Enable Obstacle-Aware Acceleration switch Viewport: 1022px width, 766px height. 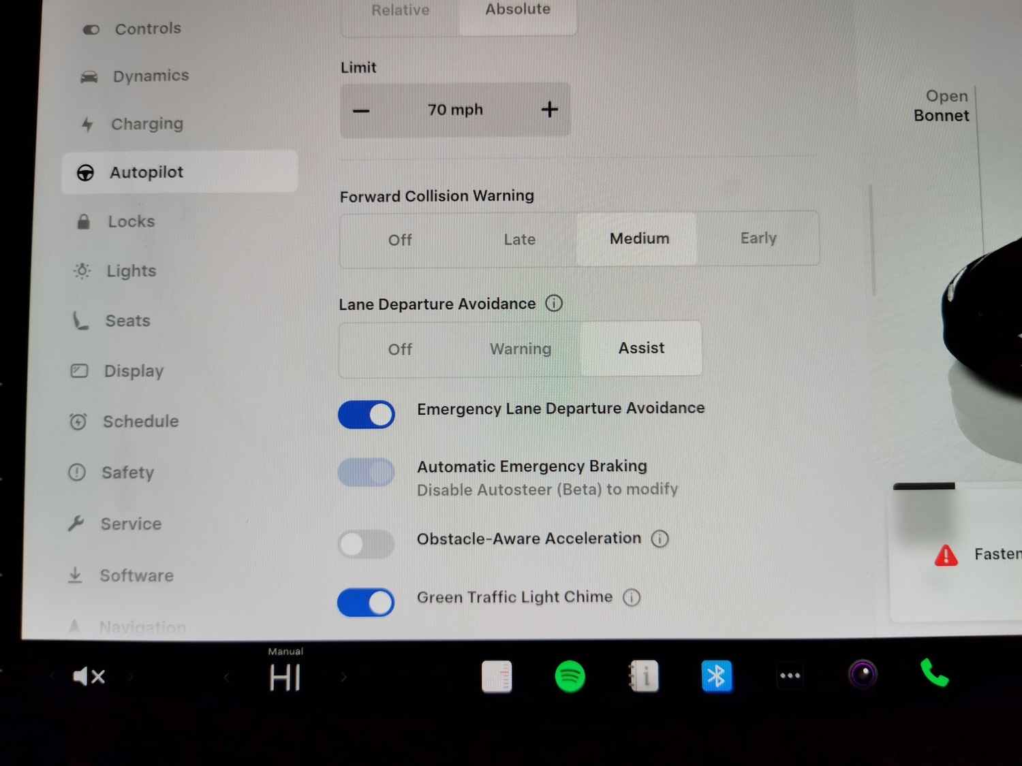click(367, 544)
